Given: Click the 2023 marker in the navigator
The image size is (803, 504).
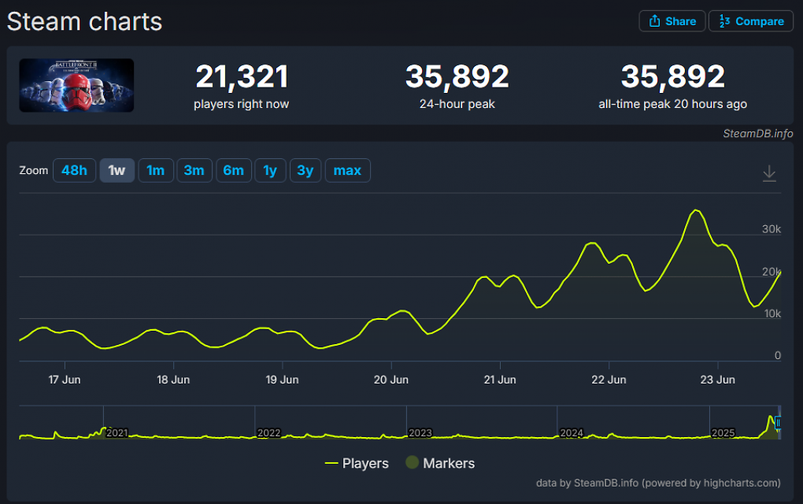Looking at the screenshot, I should click(x=420, y=433).
